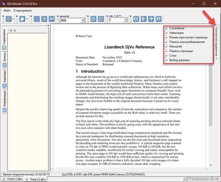Click the Панели инструментов side tab
221x182 pixels.
[x=217, y=43]
